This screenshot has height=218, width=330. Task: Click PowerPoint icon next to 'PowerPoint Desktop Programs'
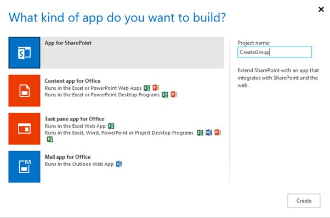[174, 94]
